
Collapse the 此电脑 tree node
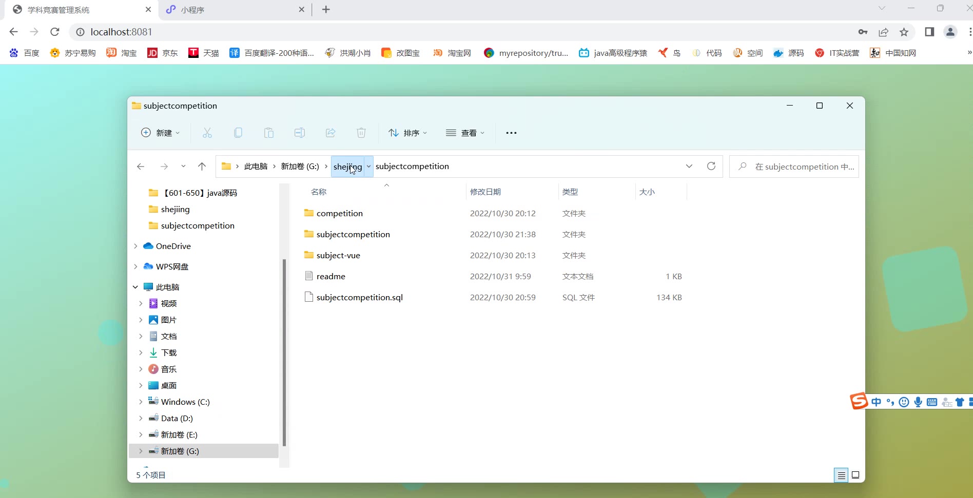[135, 287]
